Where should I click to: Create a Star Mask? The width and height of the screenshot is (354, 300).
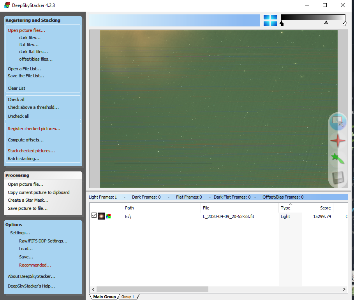(28, 200)
